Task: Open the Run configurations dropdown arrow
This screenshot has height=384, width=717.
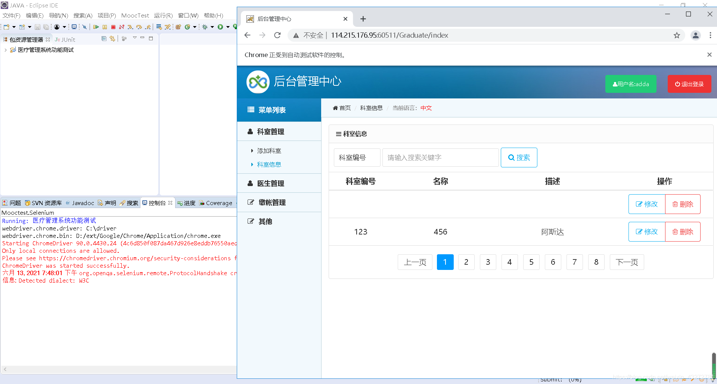Action: click(228, 27)
